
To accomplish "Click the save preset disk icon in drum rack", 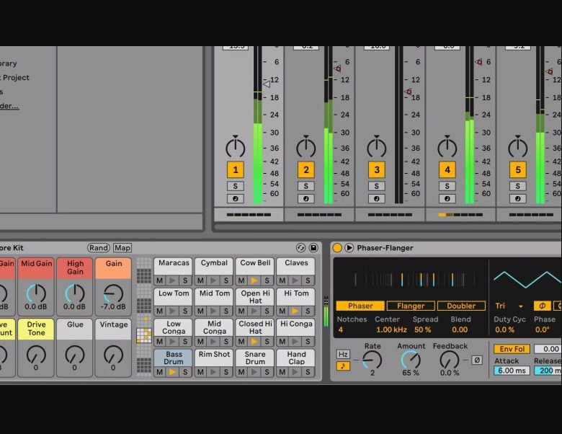I will pyautogui.click(x=313, y=248).
